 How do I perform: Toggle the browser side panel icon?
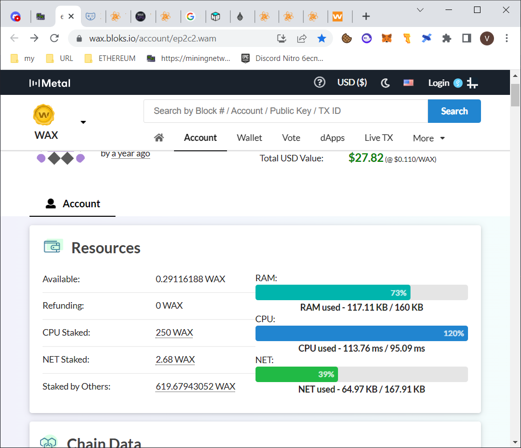coord(466,38)
